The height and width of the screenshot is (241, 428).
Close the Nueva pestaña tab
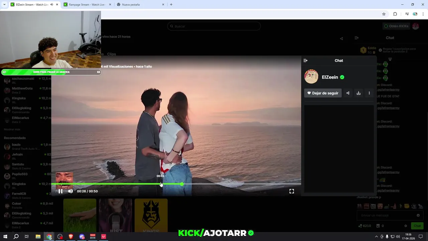[x=163, y=5]
